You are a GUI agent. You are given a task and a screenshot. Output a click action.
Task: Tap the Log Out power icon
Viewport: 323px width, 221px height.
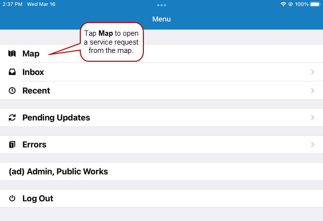[x=12, y=198]
